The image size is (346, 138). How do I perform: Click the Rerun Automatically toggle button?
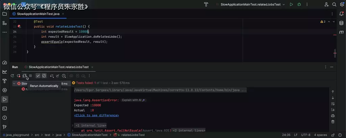[24, 76]
